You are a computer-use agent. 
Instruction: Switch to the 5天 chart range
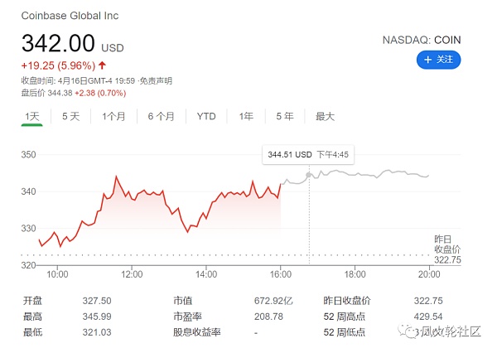tap(70, 117)
